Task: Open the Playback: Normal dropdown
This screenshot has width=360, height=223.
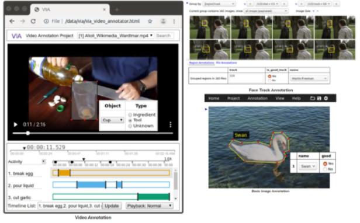Action: [x=149, y=206]
